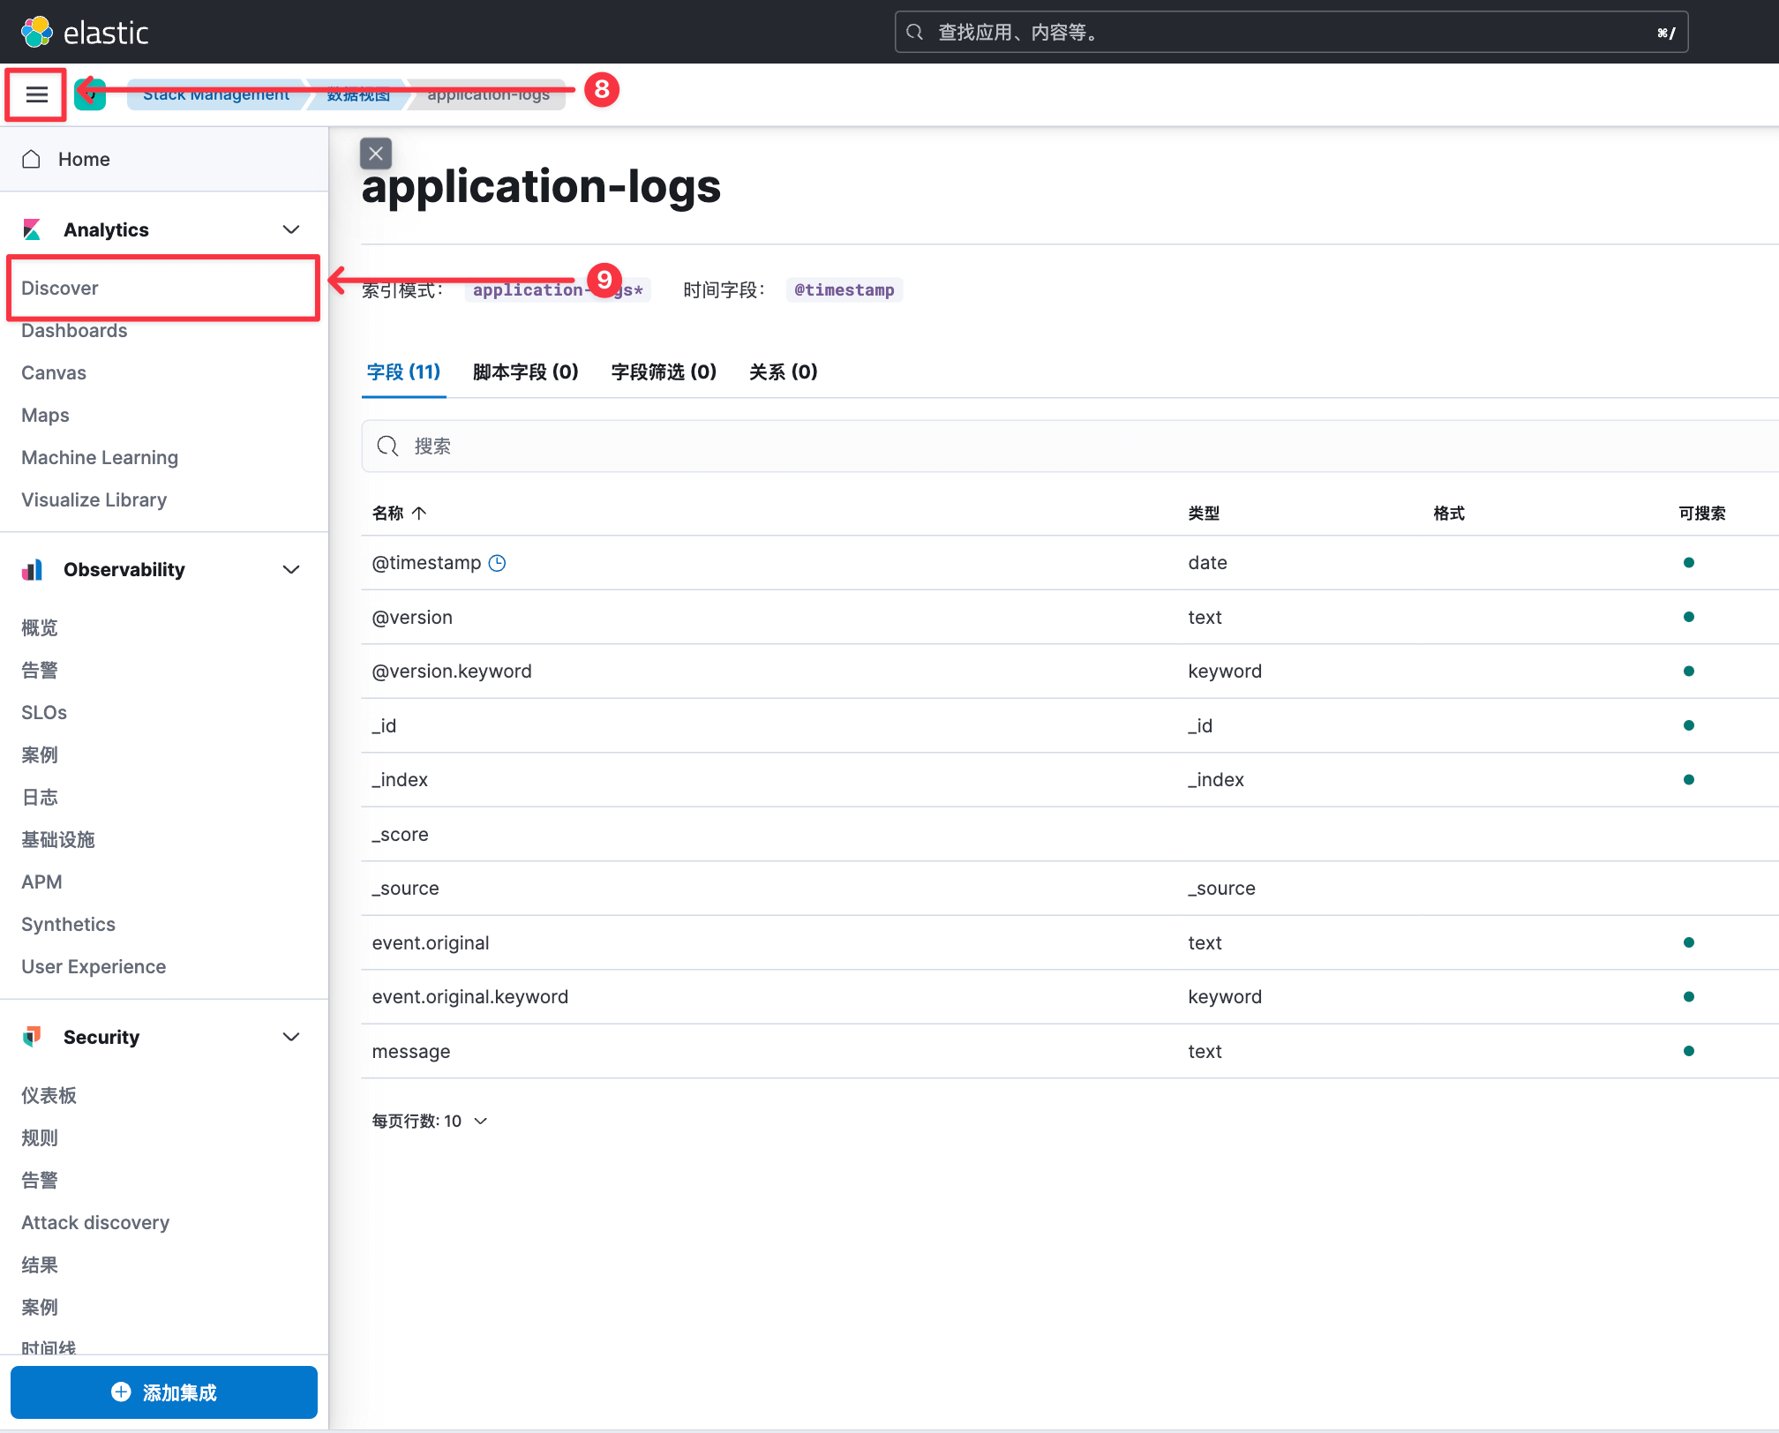
Task: Click the Observability section icon
Action: [x=32, y=570]
